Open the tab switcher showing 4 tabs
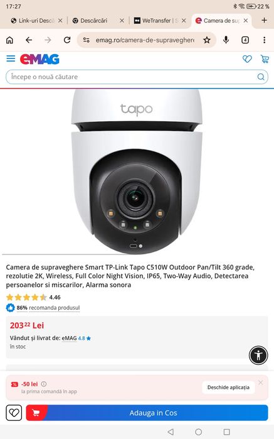This screenshot has width=274, height=439. [x=245, y=40]
